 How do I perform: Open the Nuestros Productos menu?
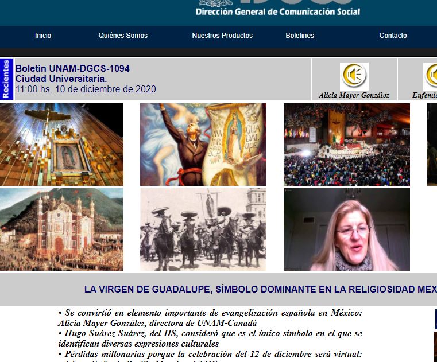tap(222, 36)
